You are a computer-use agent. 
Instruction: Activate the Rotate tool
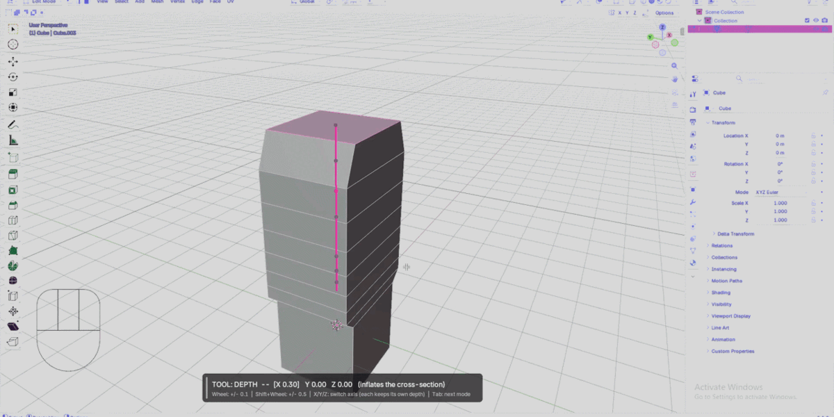(13, 76)
